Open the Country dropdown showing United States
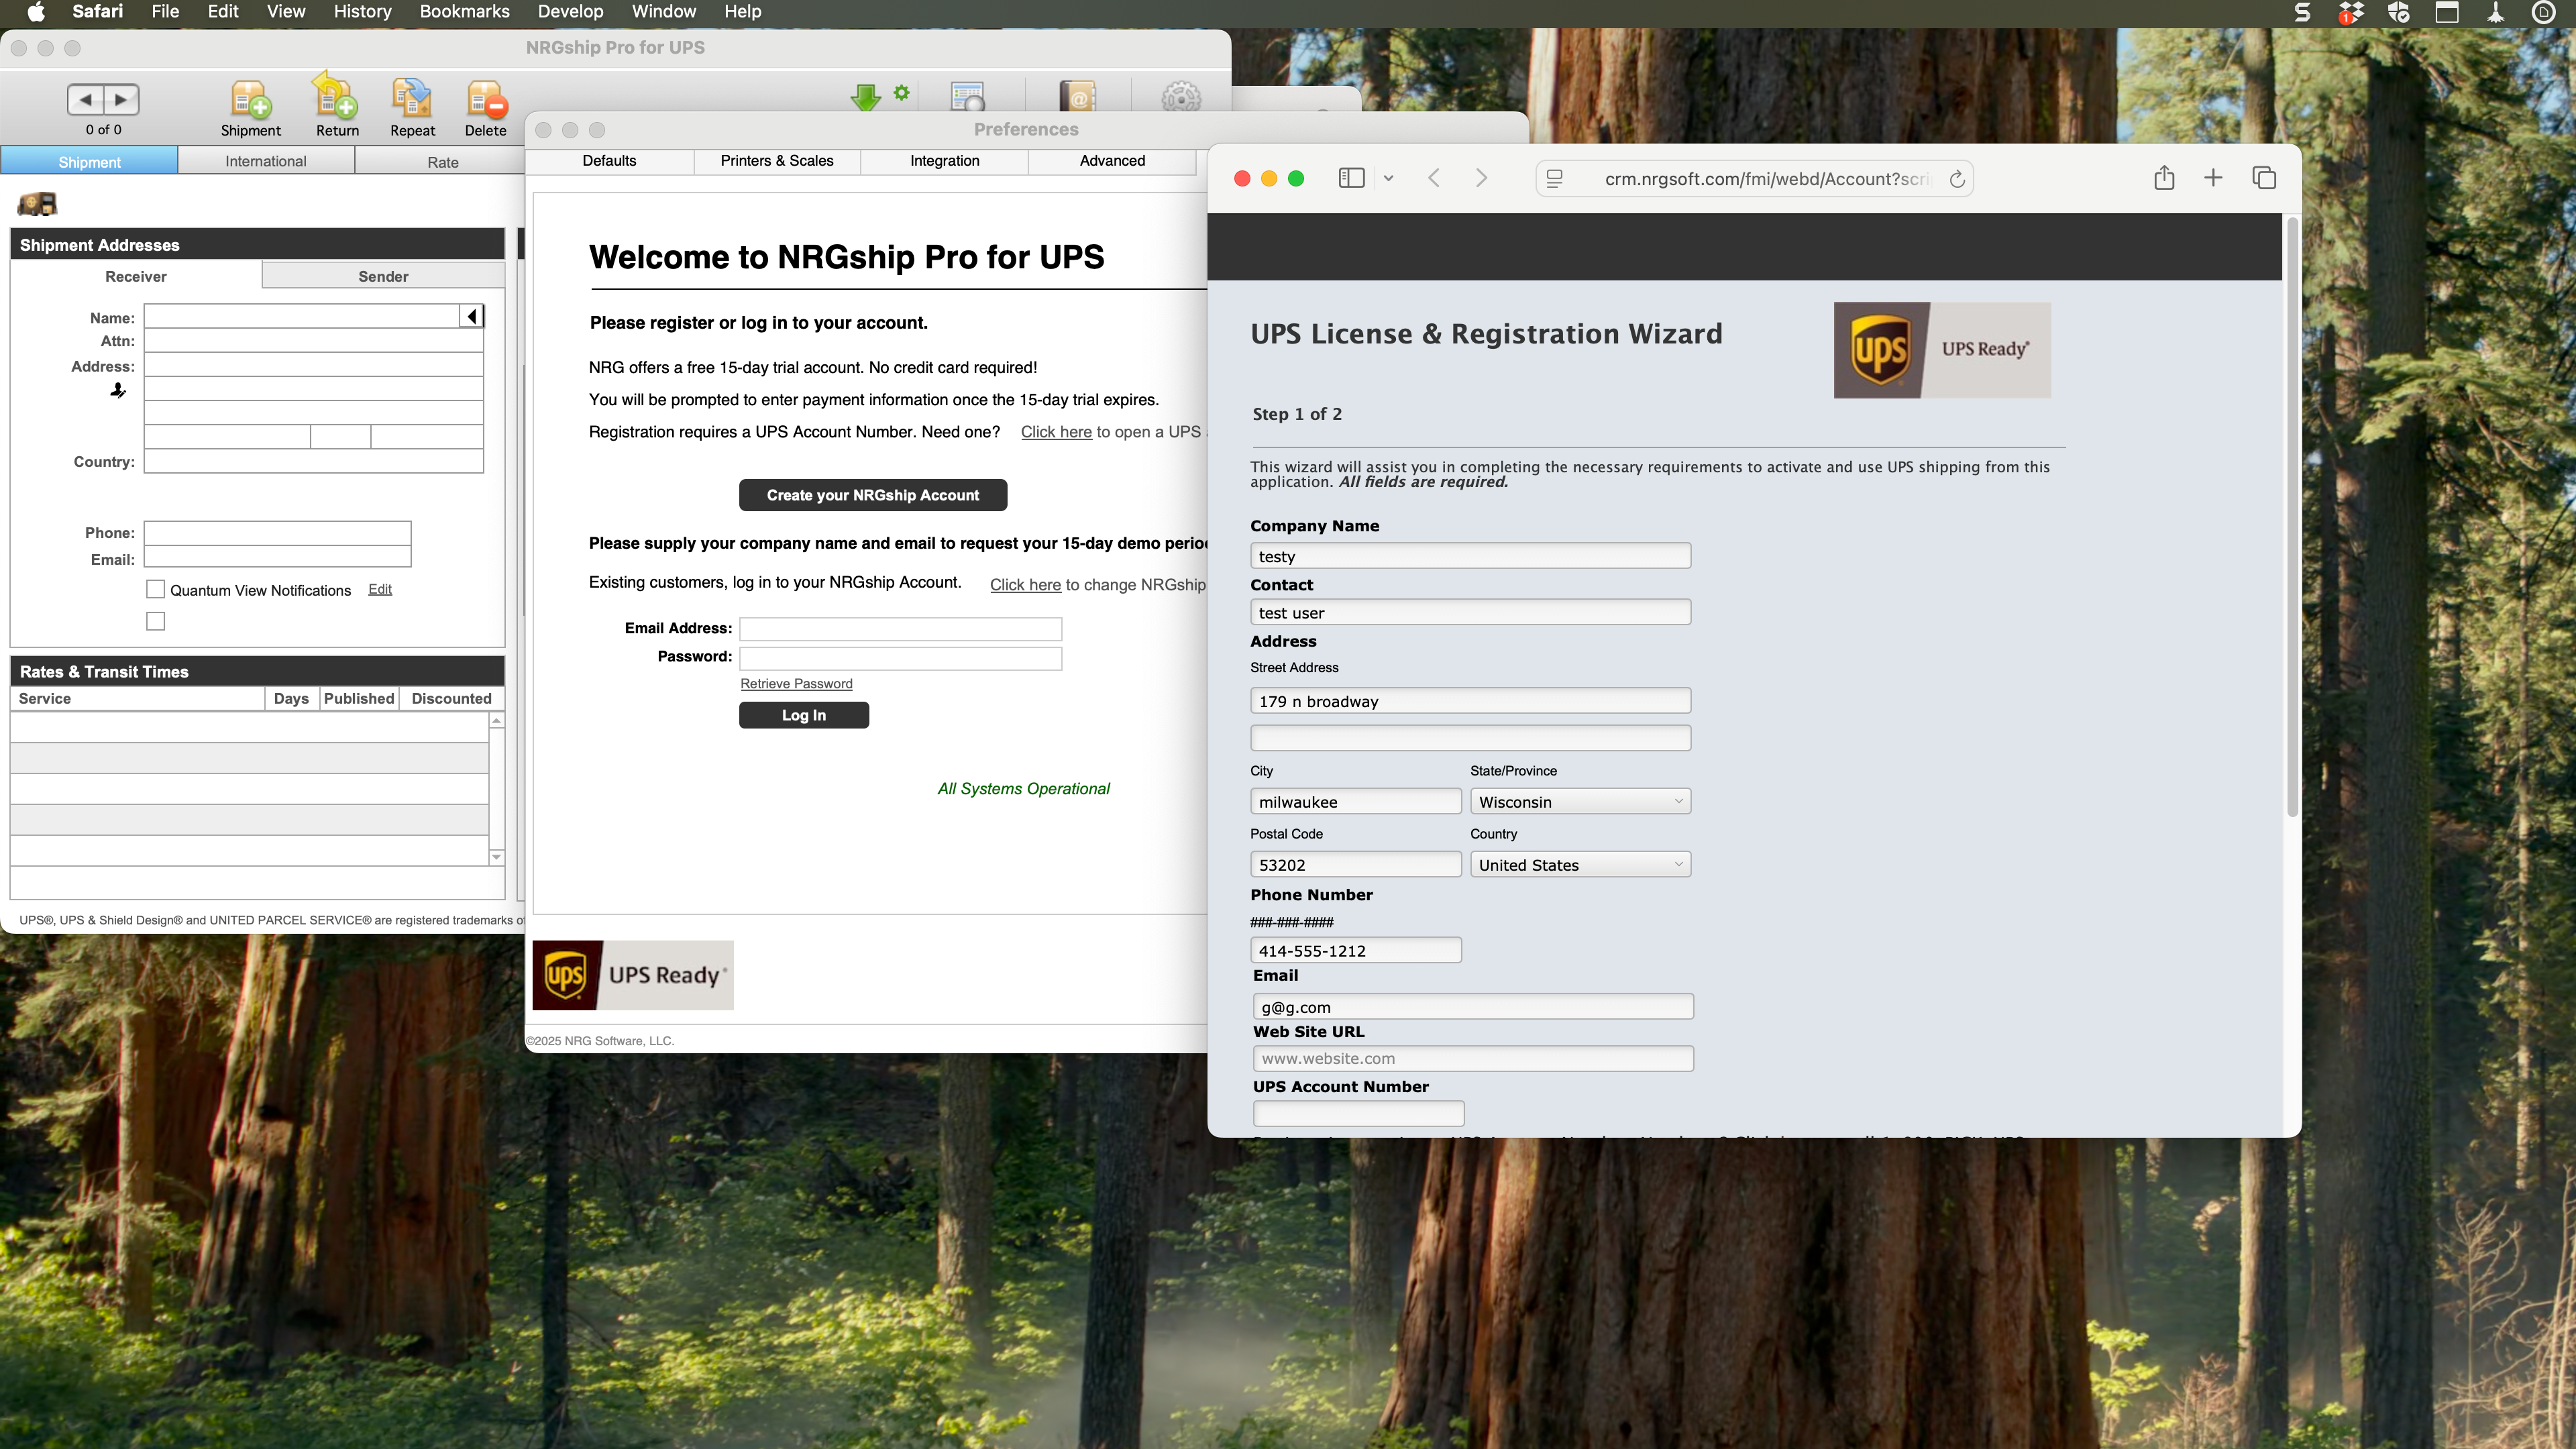The height and width of the screenshot is (1449, 2576). [1580, 865]
